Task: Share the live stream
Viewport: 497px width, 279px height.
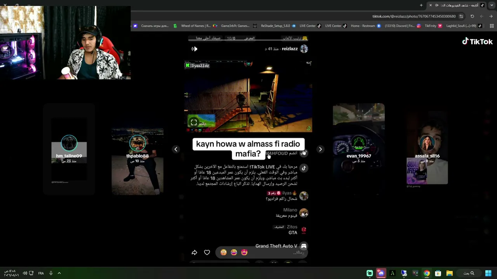Action: click(x=195, y=253)
